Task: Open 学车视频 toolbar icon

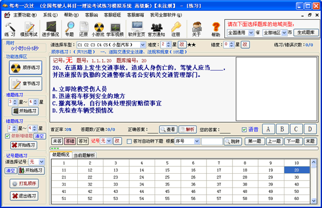Action: click(115, 29)
